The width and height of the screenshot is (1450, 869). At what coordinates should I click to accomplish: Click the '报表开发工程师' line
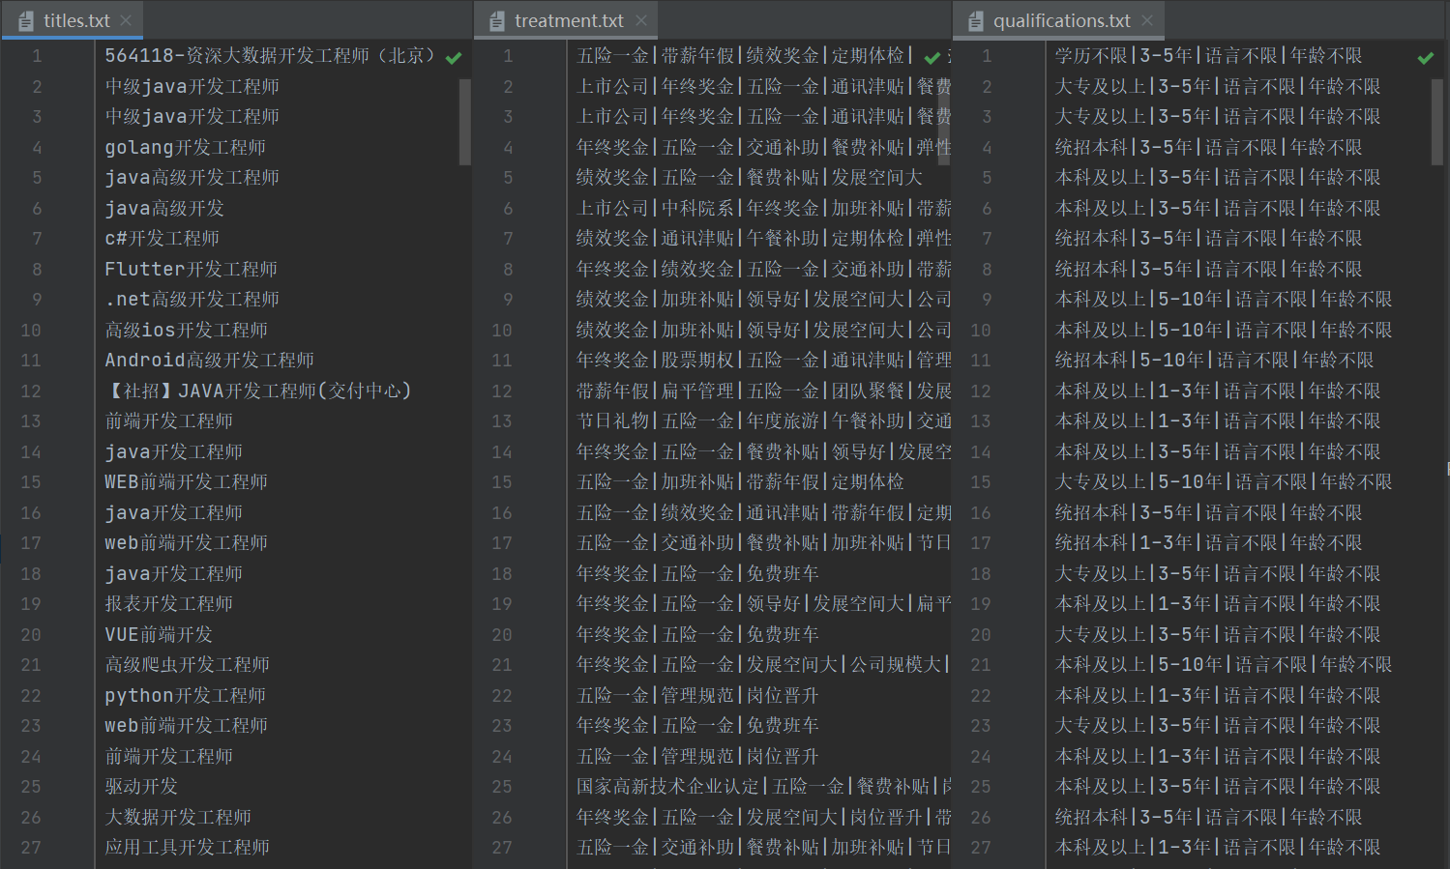[x=168, y=604]
